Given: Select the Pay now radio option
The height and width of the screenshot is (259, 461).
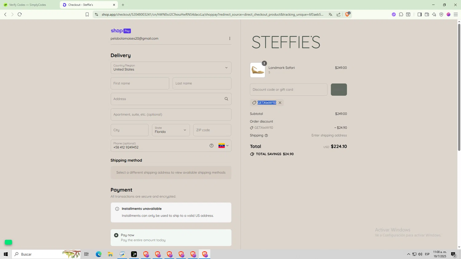Looking at the screenshot, I should 116,235.
